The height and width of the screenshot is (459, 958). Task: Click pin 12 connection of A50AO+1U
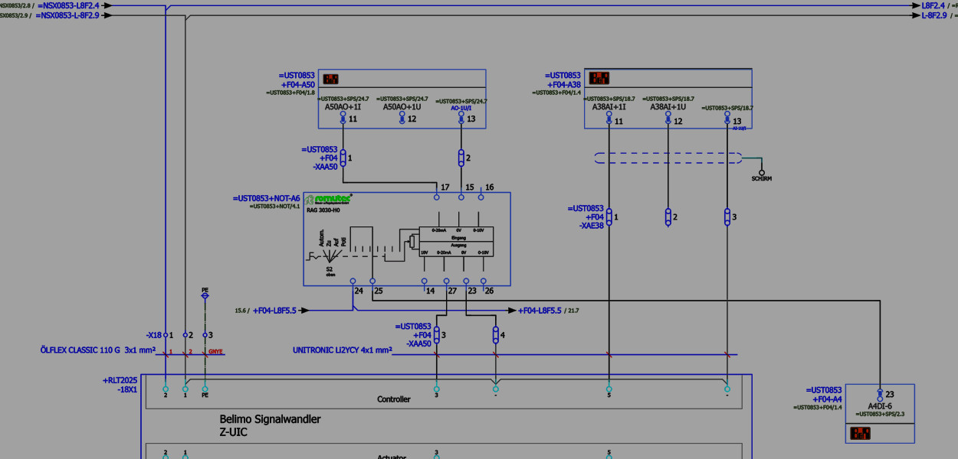(x=402, y=117)
